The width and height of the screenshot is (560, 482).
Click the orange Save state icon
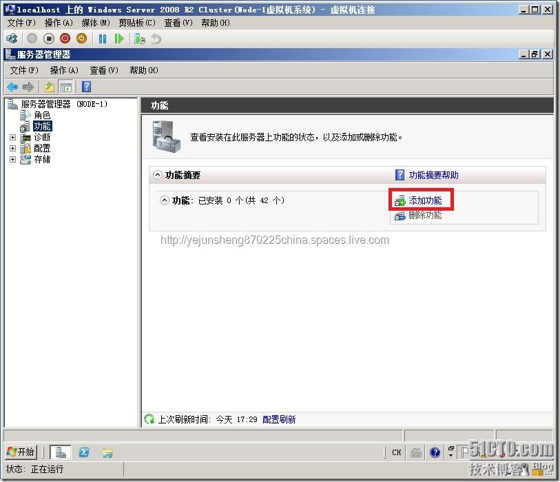pos(81,39)
